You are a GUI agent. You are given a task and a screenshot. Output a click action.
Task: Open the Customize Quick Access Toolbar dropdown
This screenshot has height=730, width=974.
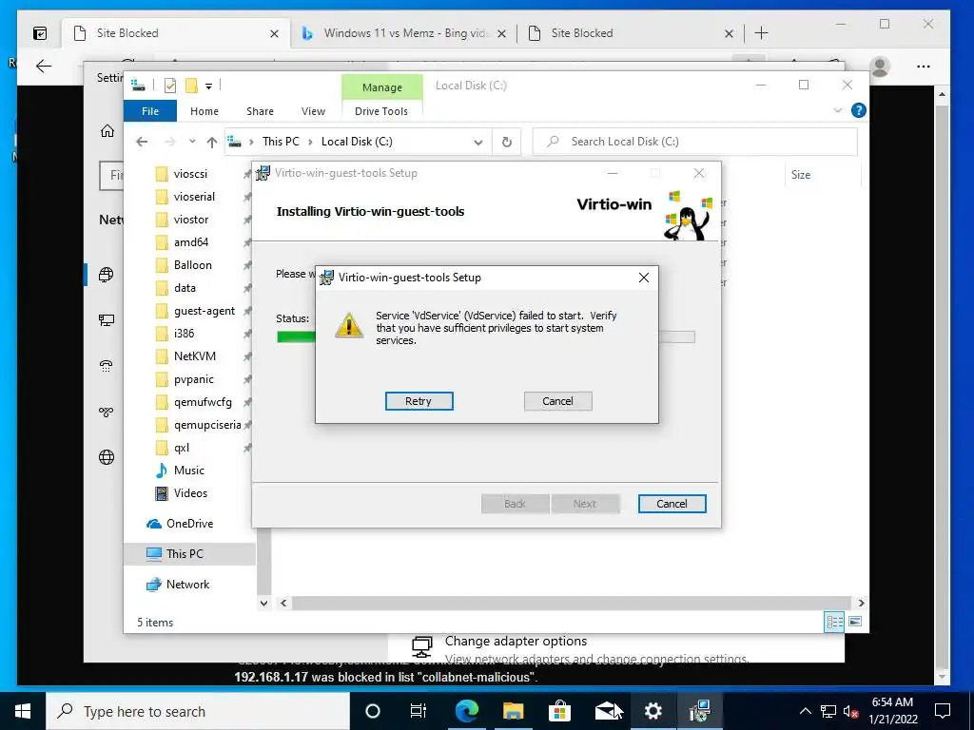pyautogui.click(x=208, y=86)
